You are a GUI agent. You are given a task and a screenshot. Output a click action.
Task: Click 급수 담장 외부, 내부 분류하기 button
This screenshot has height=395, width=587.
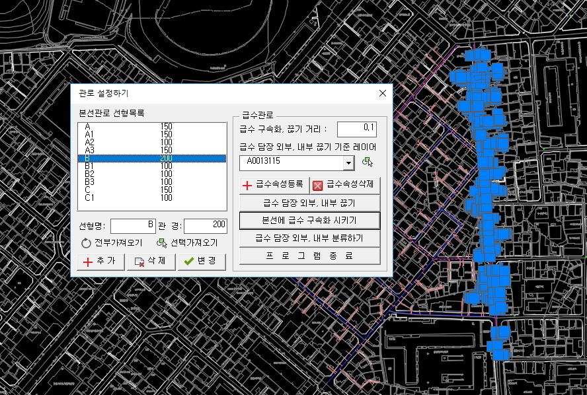pos(309,238)
